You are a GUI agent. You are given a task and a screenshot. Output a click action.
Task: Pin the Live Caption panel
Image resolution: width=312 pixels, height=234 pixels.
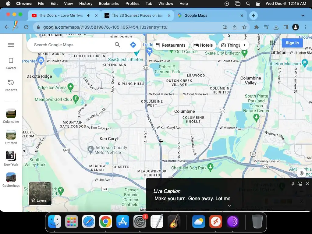point(293,184)
